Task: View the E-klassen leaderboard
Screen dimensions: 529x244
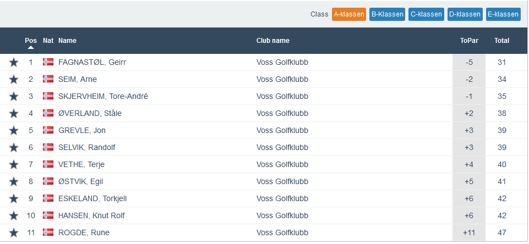Action: click(x=503, y=14)
